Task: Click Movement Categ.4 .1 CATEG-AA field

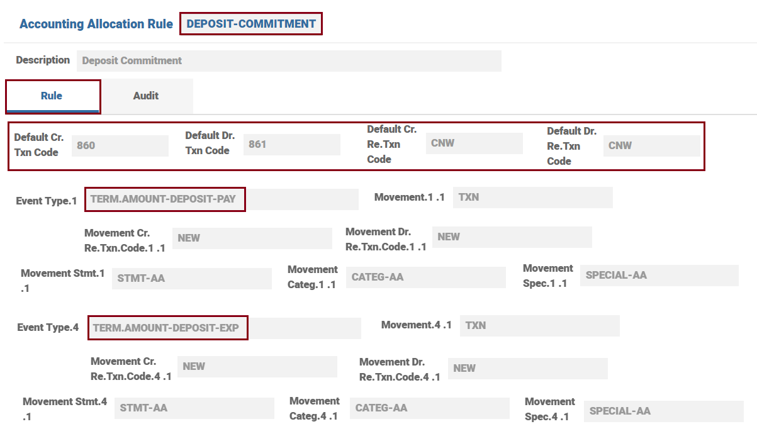Action: pos(429,408)
